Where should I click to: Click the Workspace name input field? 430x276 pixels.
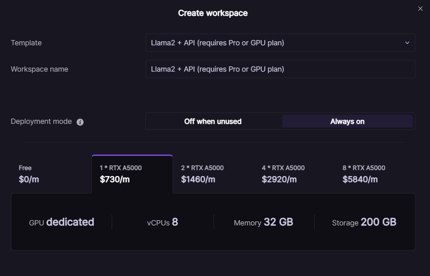[280, 69]
